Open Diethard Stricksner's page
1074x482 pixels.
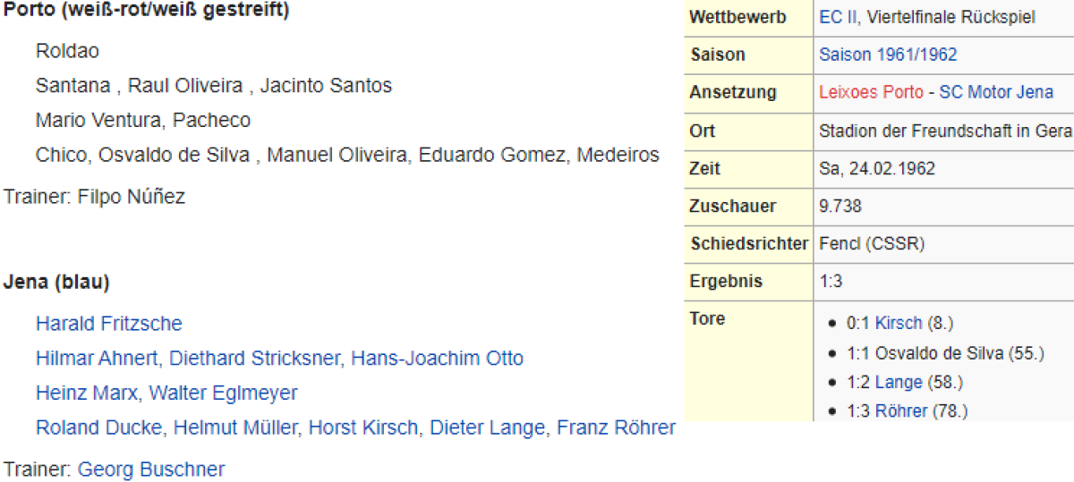coord(255,358)
